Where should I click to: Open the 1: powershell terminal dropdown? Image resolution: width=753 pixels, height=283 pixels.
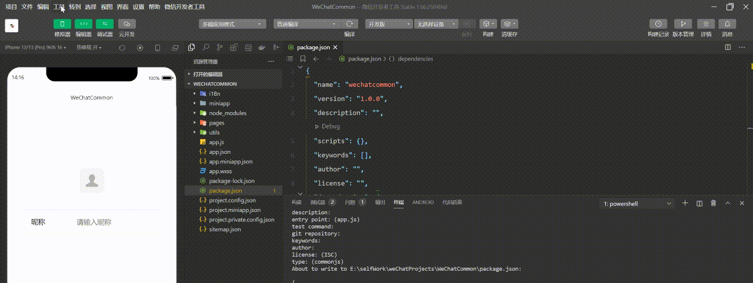[x=638, y=203]
